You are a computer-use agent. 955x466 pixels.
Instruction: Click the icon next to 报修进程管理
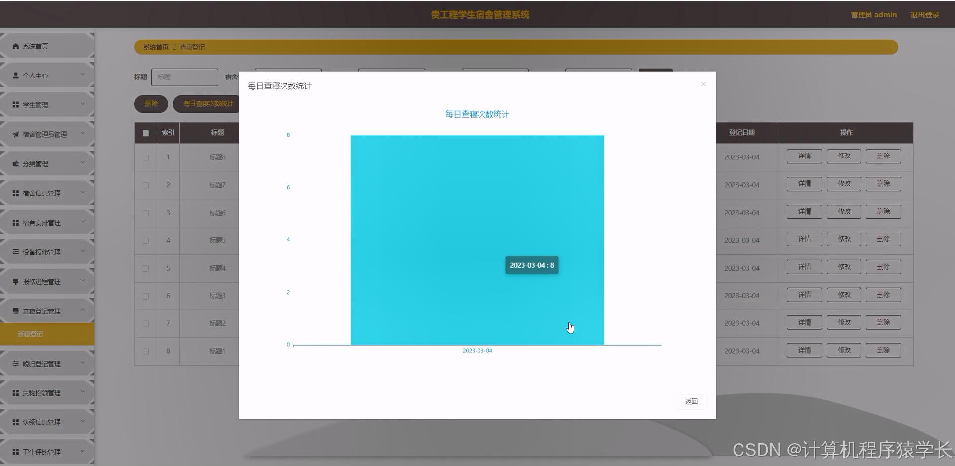click(16, 282)
